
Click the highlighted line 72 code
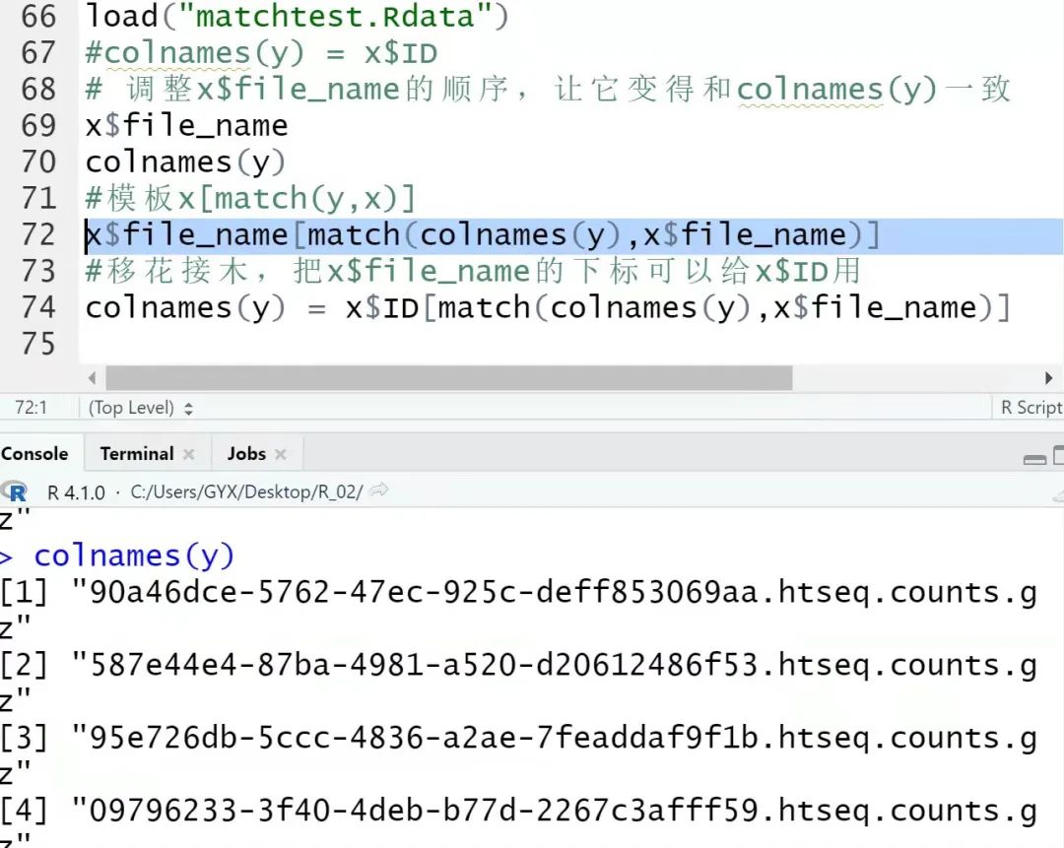[x=483, y=234]
